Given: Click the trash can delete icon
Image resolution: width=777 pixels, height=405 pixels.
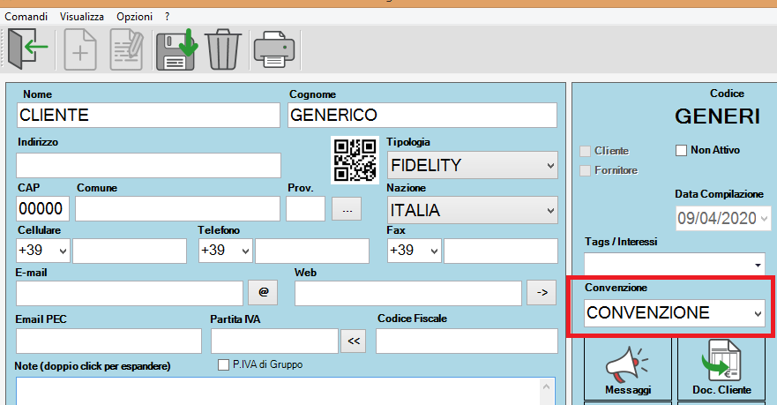Looking at the screenshot, I should [x=223, y=49].
